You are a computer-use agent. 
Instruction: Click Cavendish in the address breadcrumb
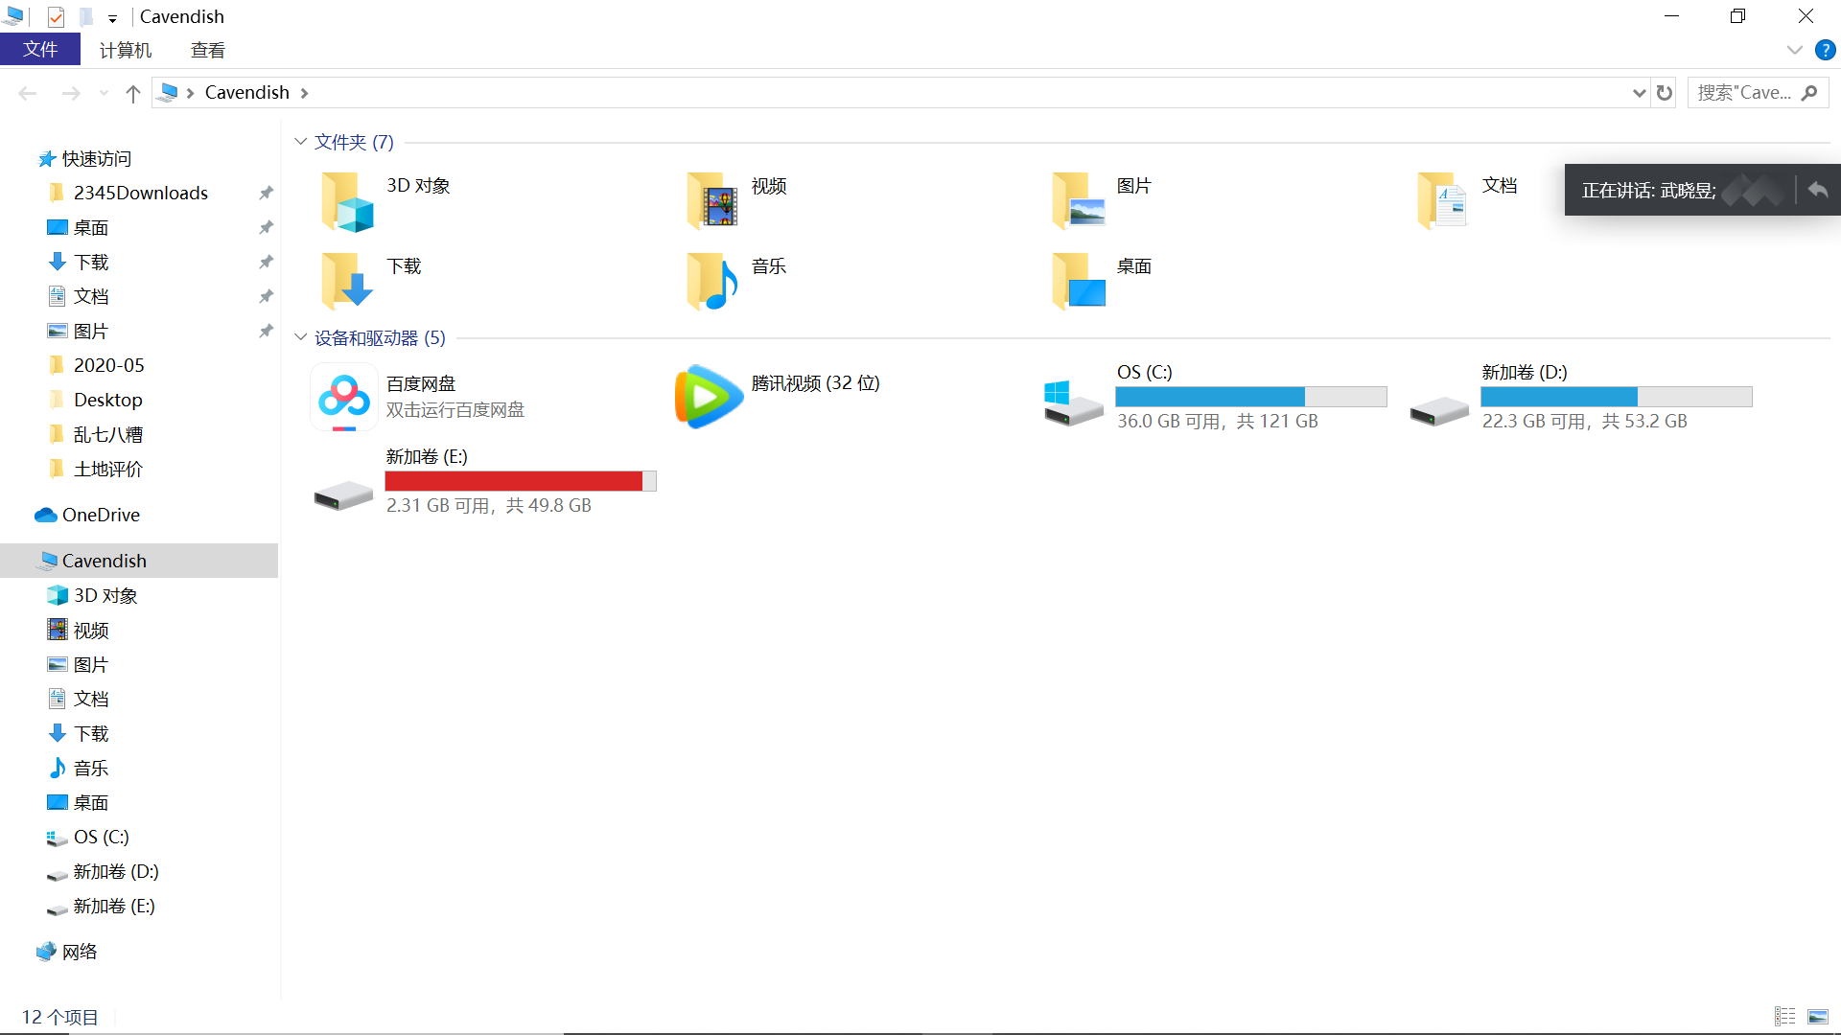[246, 93]
